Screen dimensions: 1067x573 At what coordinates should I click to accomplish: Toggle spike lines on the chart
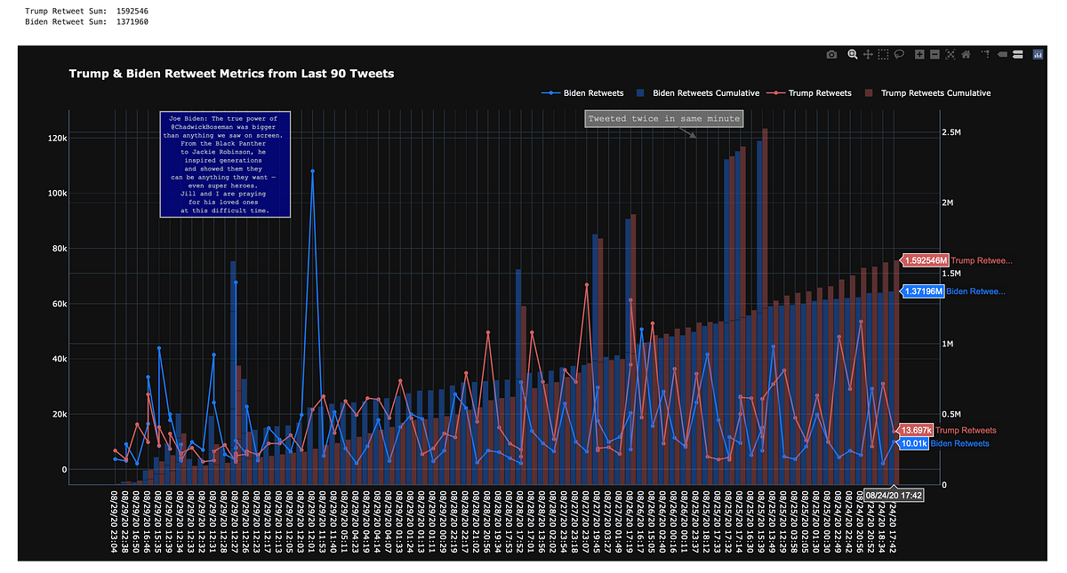click(x=985, y=54)
